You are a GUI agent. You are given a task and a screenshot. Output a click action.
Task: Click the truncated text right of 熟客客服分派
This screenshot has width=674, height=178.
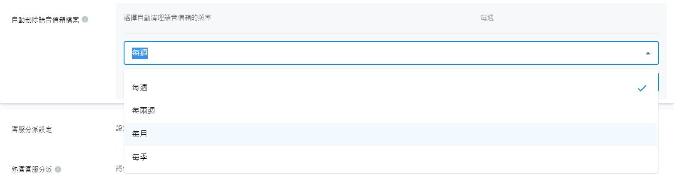(119, 169)
